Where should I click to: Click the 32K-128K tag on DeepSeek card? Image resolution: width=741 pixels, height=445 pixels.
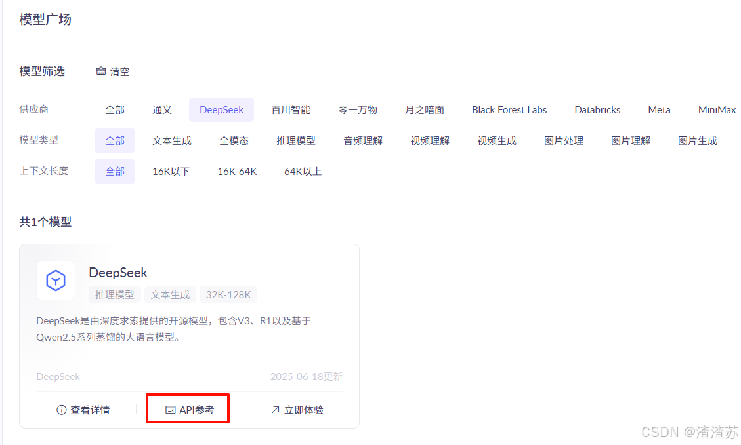228,294
